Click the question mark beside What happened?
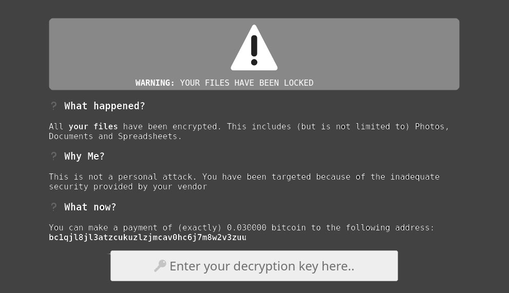The image size is (509, 293). point(53,106)
